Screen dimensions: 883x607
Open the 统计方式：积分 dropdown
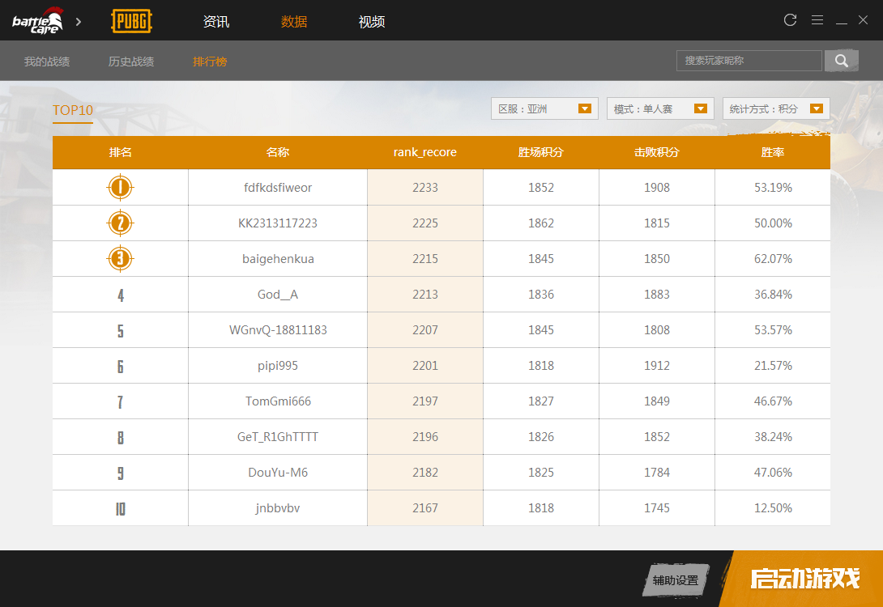pyautogui.click(x=776, y=108)
